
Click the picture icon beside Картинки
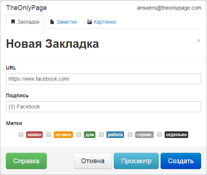(x=90, y=22)
